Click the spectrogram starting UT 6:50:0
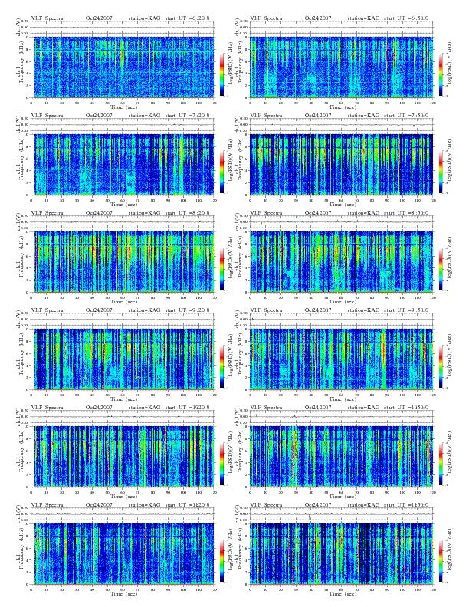Image resolution: width=469 pixels, height=607 pixels. (341, 67)
